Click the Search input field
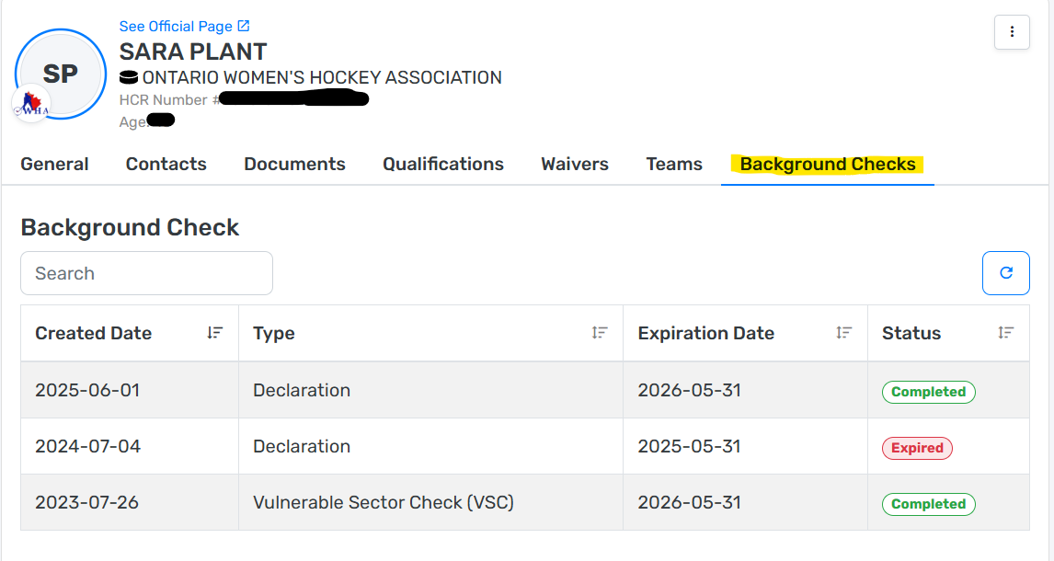This screenshot has height=561, width=1054. [146, 273]
